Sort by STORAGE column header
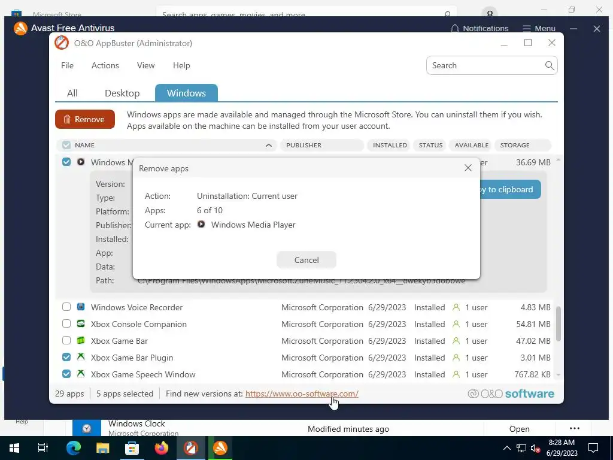 coord(523,145)
